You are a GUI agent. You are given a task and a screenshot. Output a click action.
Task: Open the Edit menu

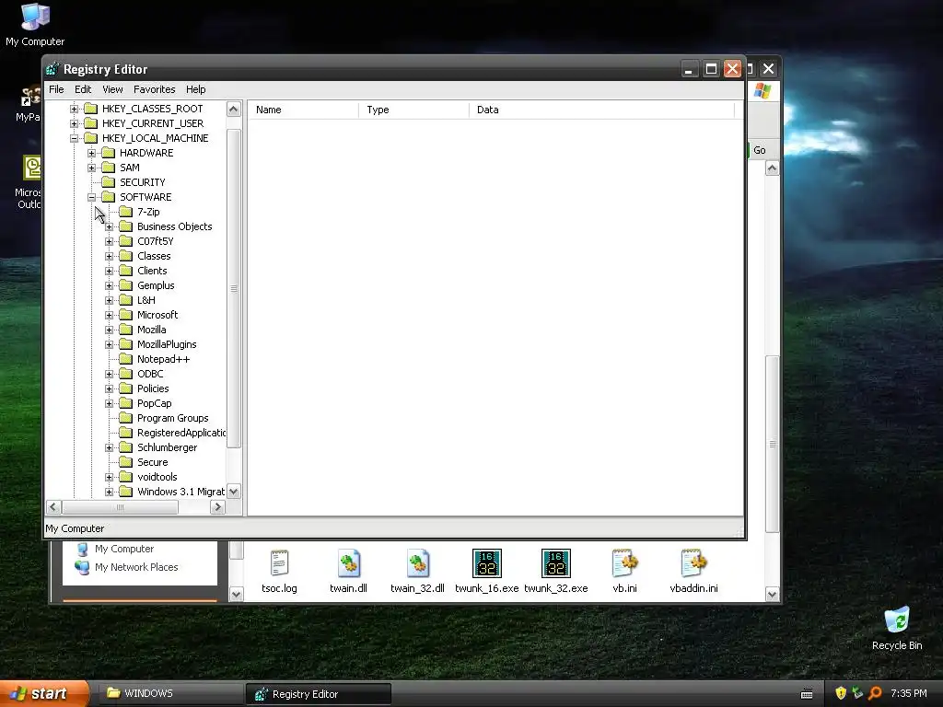pos(82,89)
